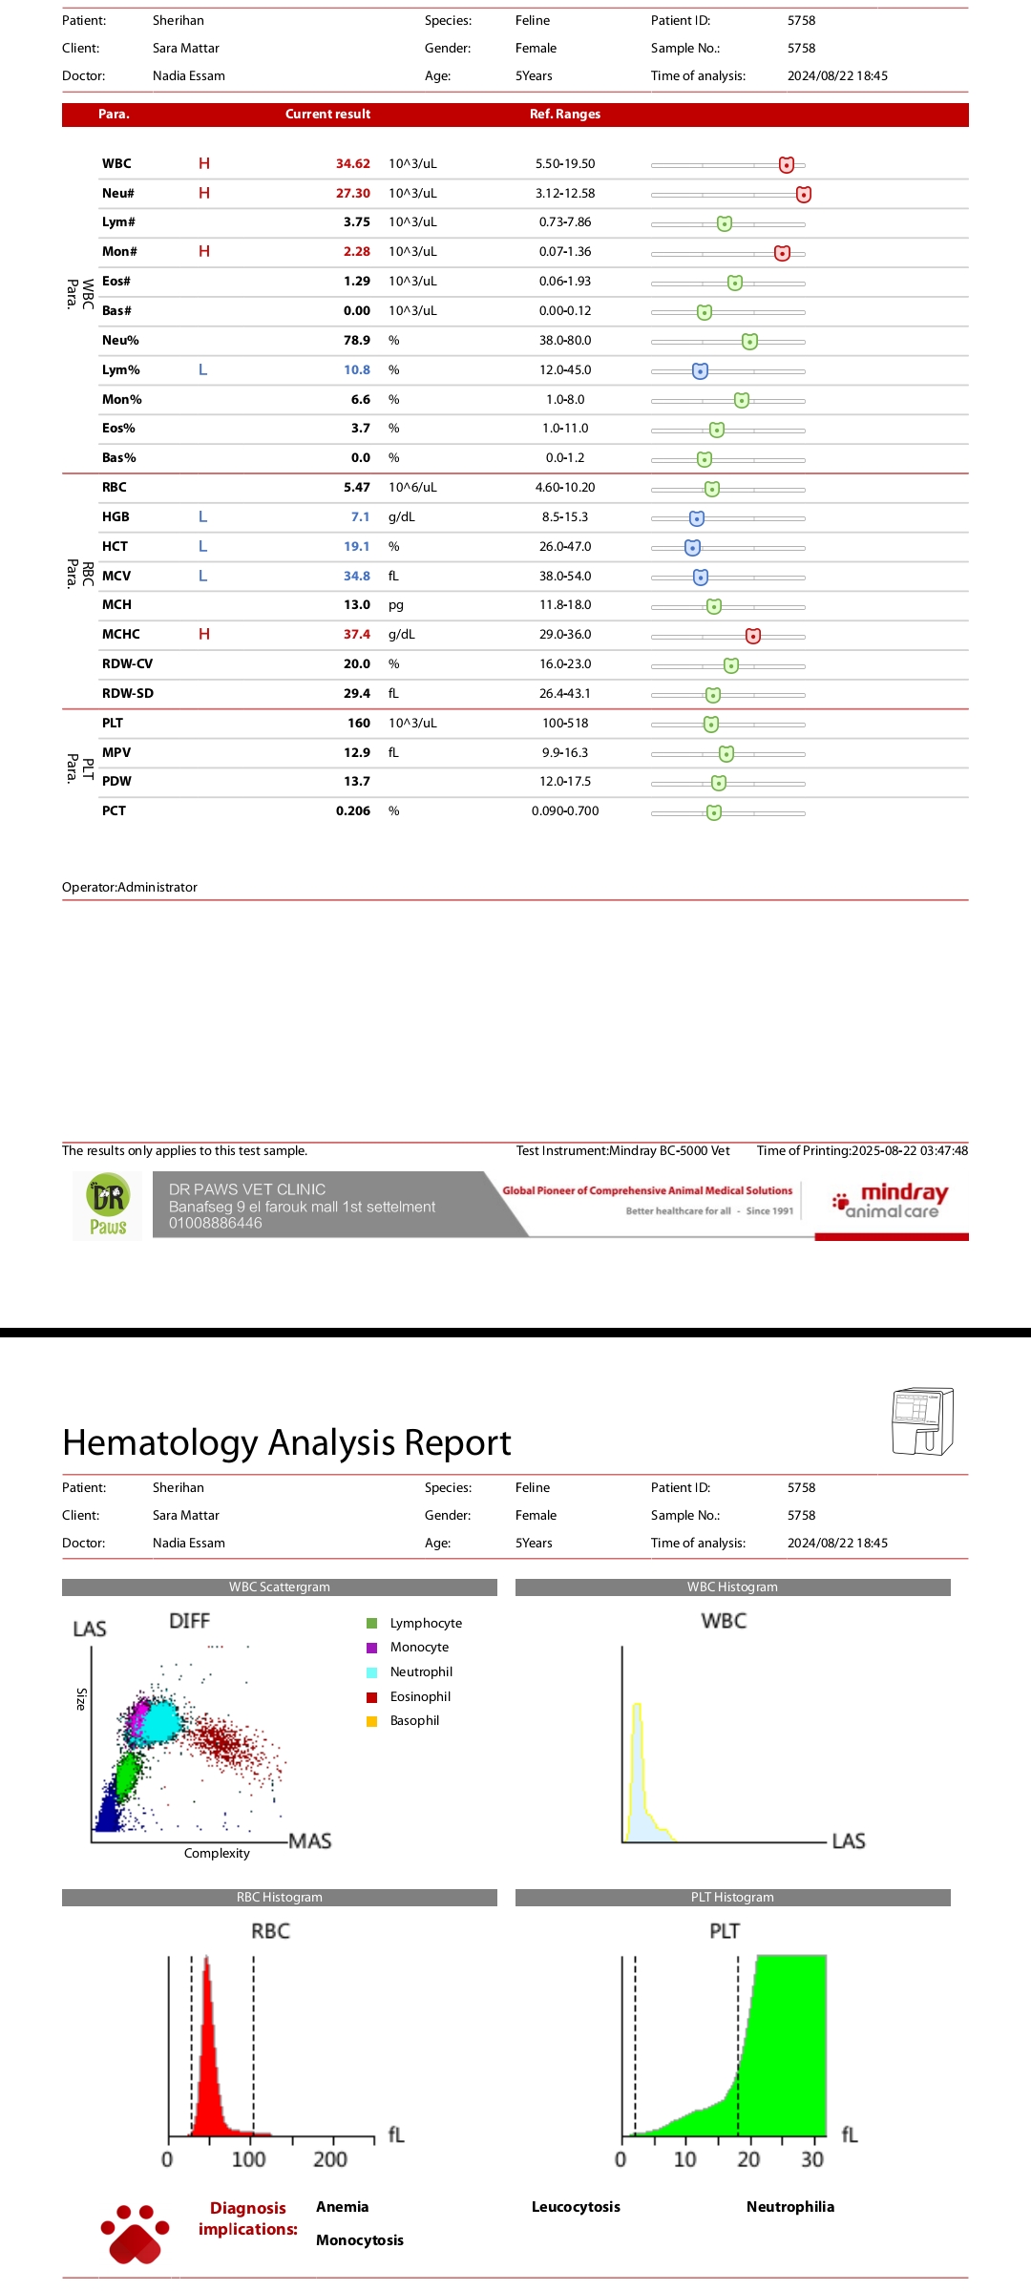Click the PLT Histogram section header
Viewport: 1031px width, 2291px height.
(x=732, y=1897)
